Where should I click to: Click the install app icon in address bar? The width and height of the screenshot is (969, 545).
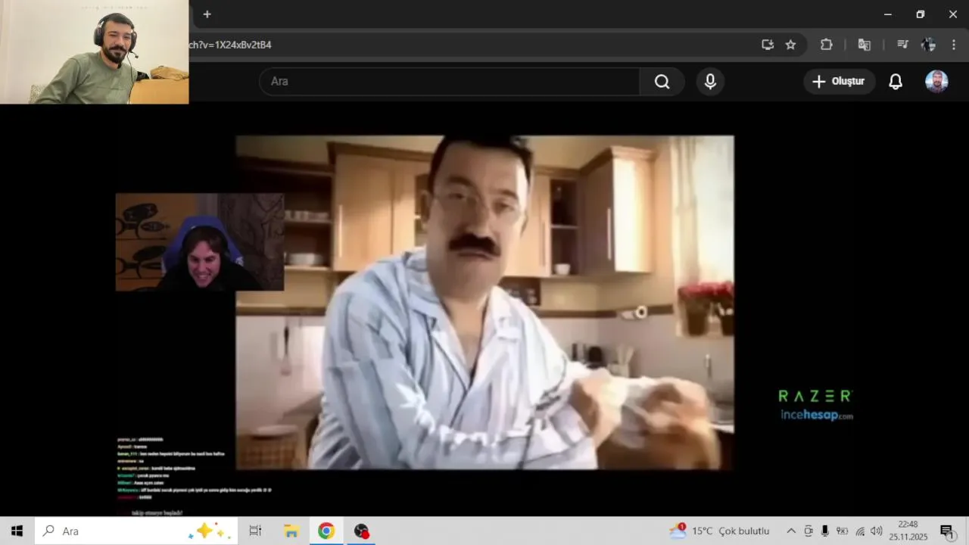tap(768, 45)
